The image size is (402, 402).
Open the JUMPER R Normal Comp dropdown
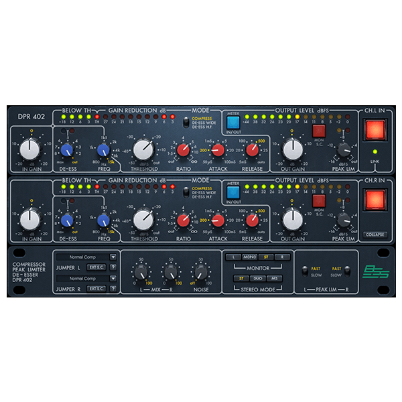coord(86,277)
